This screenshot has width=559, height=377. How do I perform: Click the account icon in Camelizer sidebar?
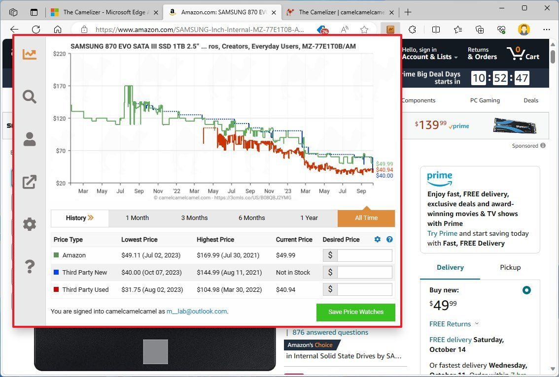[x=29, y=139]
